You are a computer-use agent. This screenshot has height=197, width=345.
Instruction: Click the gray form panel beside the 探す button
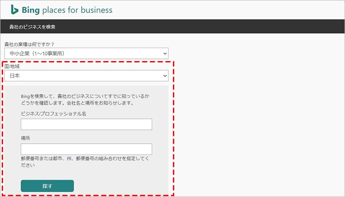[x=121, y=186]
